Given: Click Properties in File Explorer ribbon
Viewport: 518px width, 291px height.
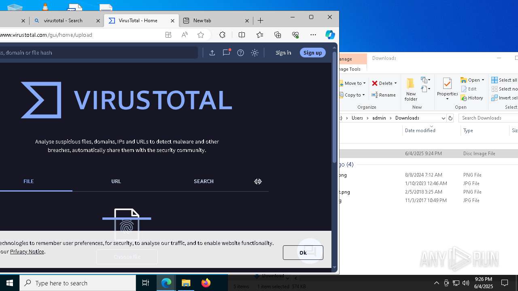Looking at the screenshot, I should 447,89.
